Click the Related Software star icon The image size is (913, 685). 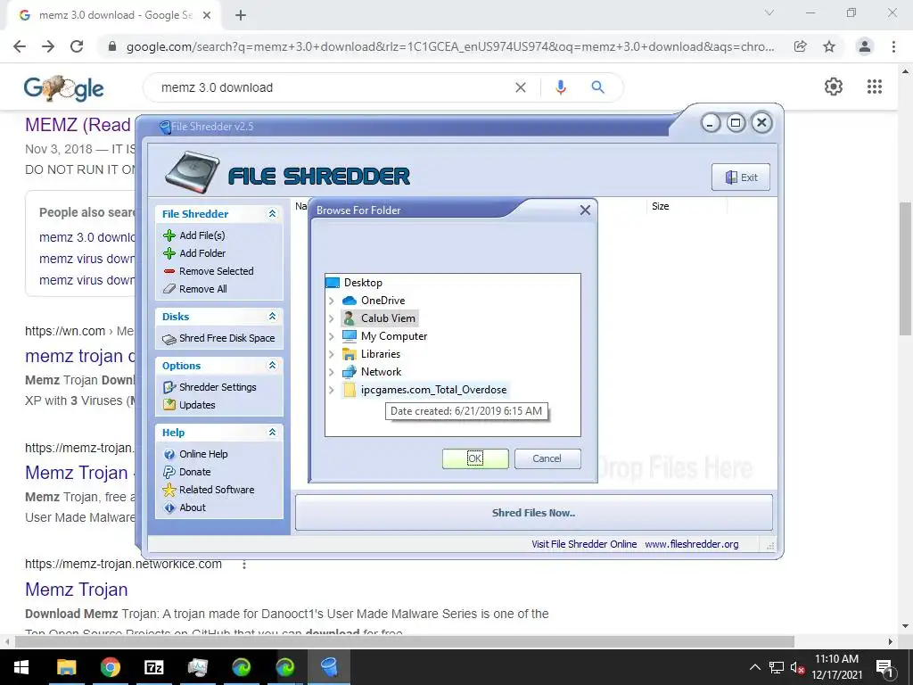tap(169, 490)
